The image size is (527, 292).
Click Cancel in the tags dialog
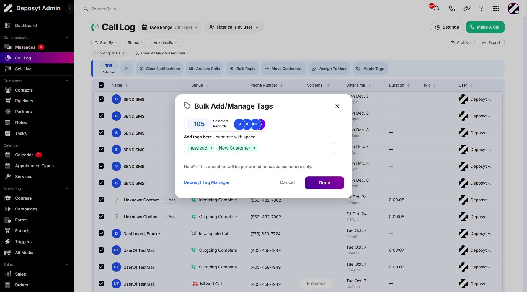pyautogui.click(x=287, y=182)
